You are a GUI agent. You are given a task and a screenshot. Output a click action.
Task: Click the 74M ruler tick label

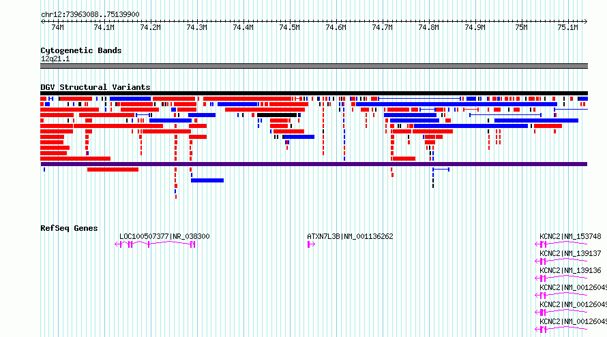coord(58,27)
